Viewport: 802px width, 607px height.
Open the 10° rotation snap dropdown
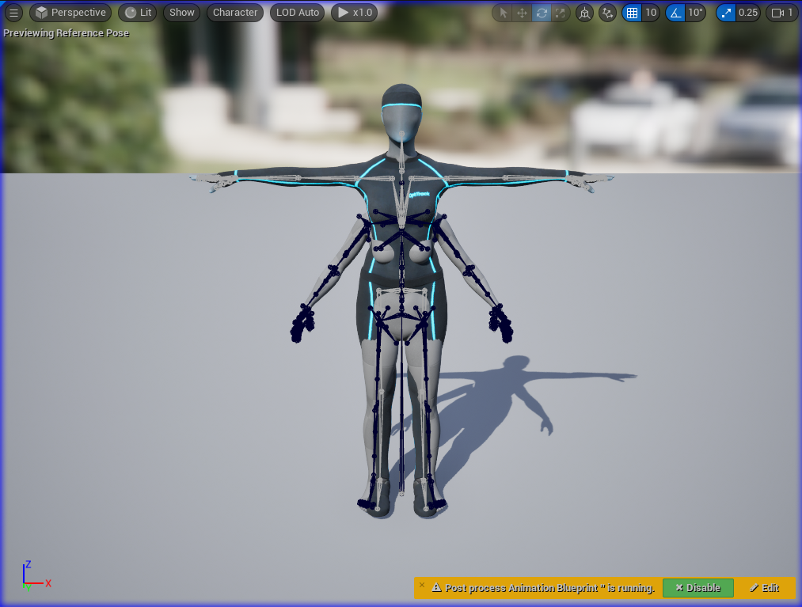coord(695,13)
